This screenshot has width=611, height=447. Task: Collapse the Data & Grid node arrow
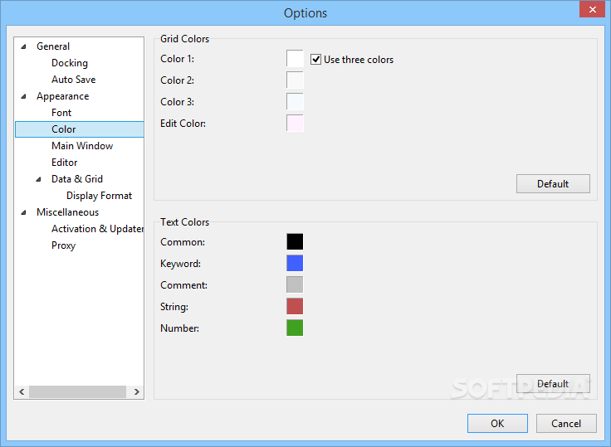[38, 179]
